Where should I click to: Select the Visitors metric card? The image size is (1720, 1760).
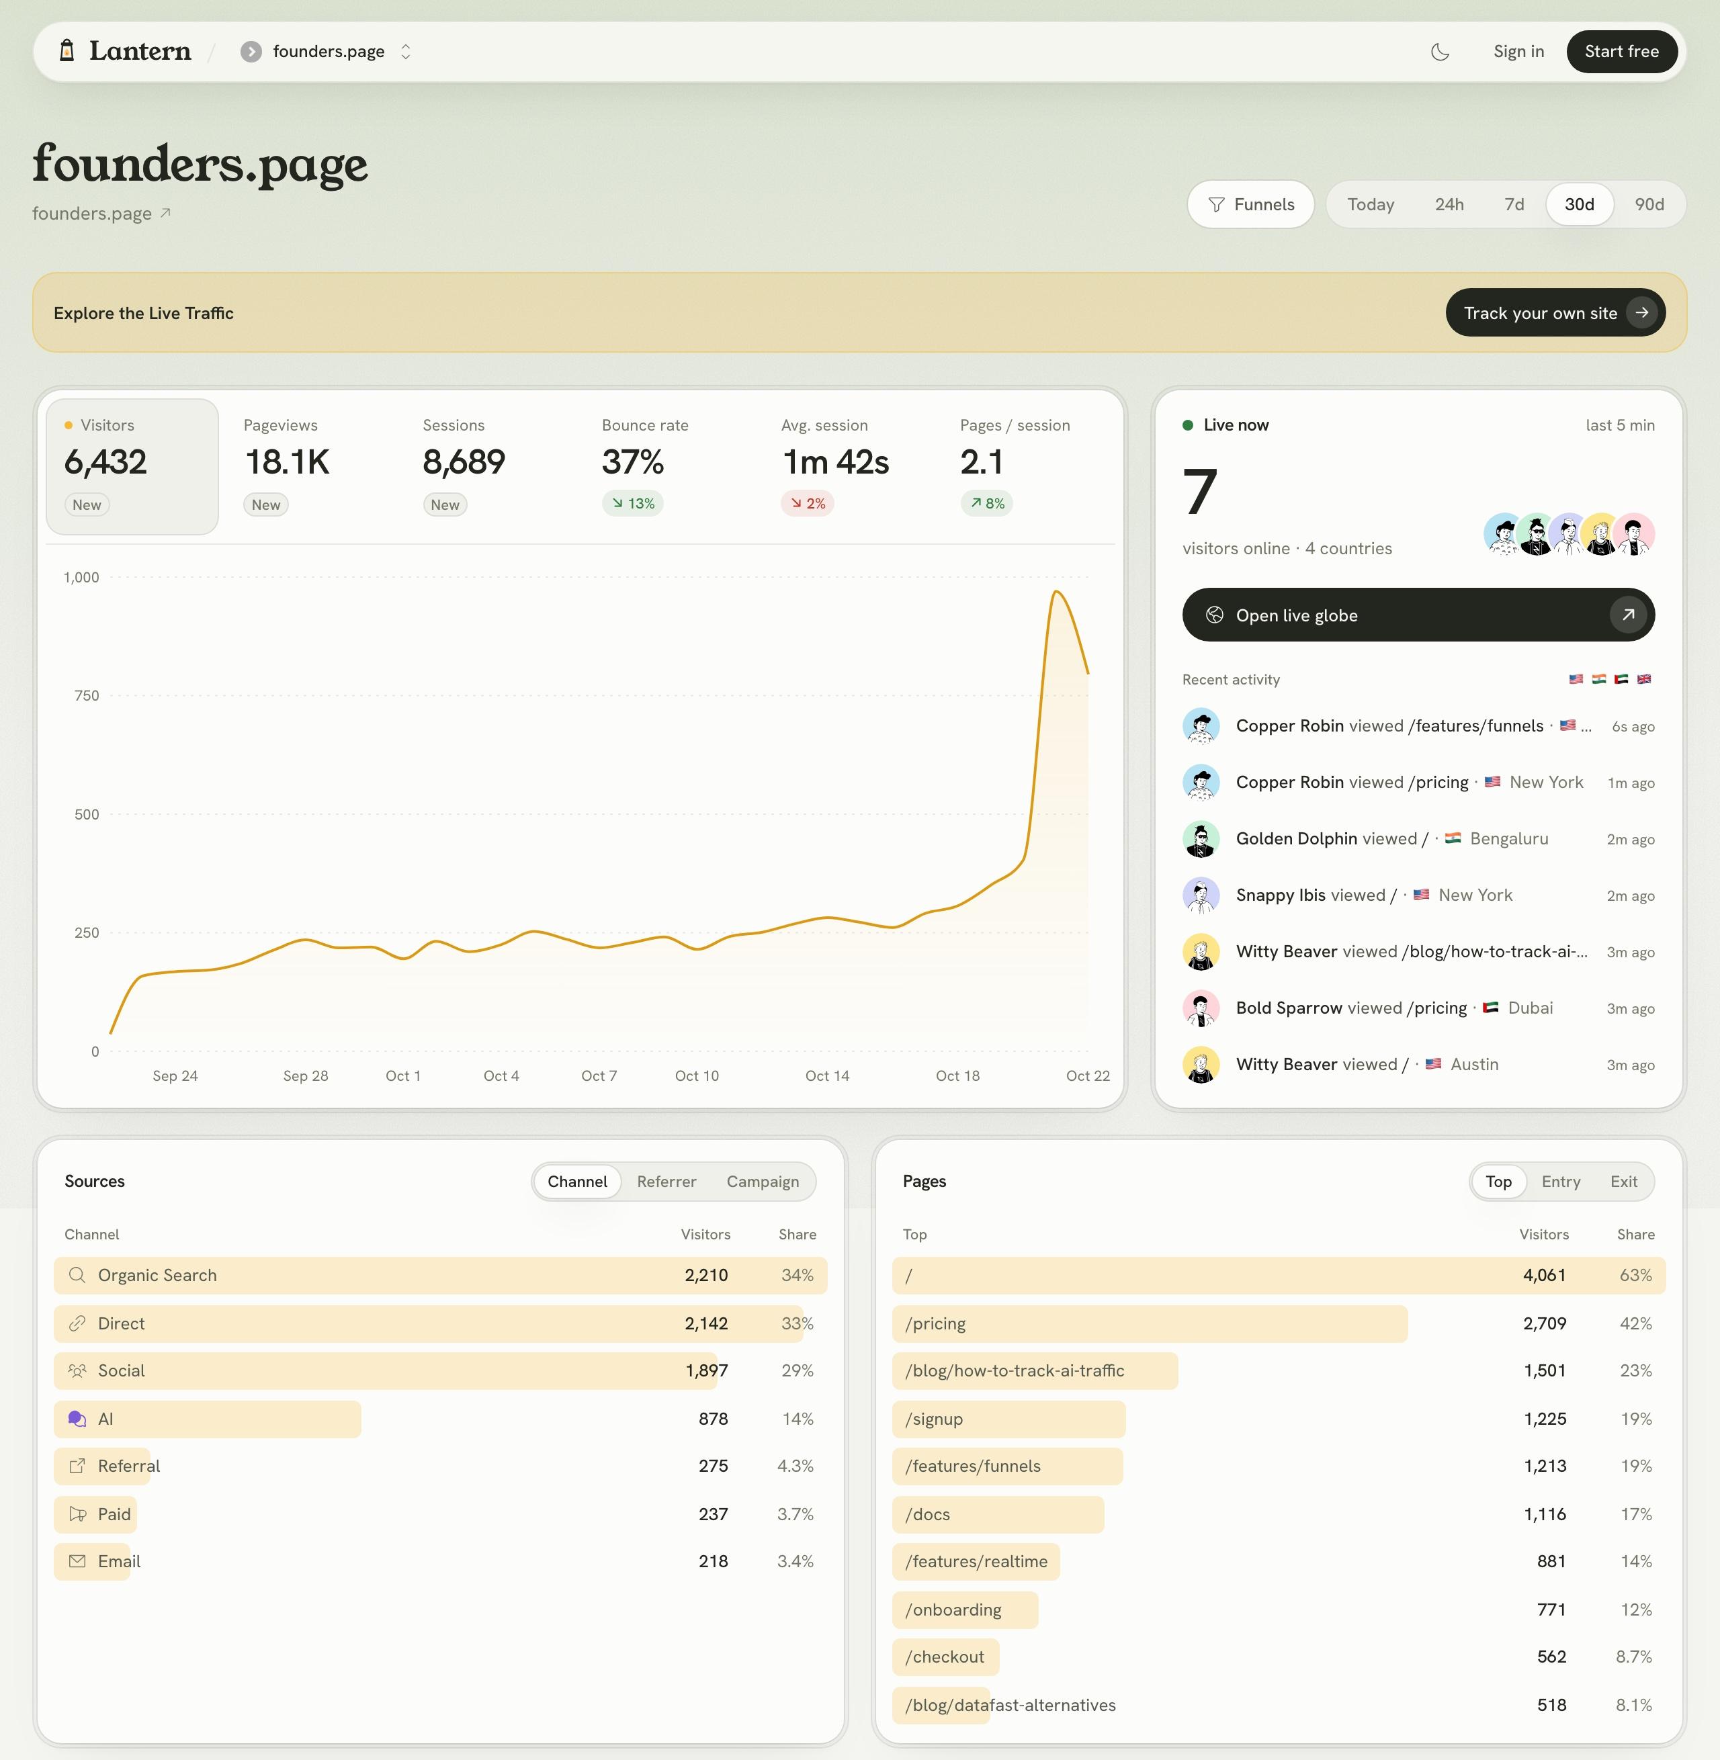(x=132, y=466)
